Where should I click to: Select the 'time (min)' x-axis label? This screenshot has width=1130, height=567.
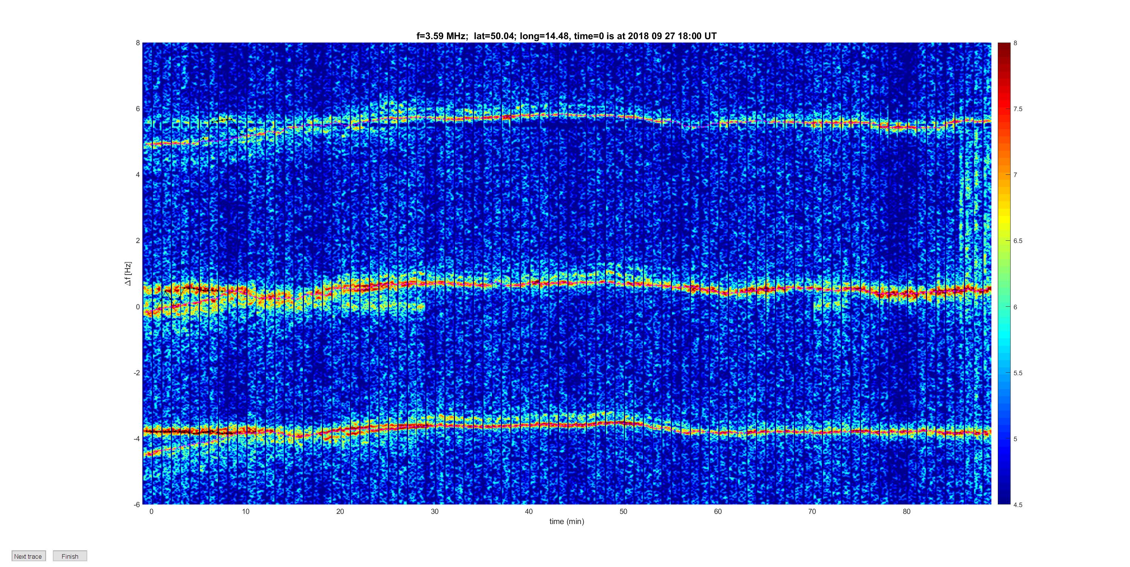(567, 521)
